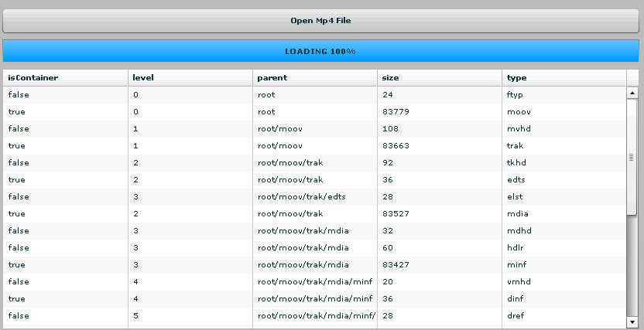This screenshot has width=644, height=330.
Task: Click the scrollbar down arrow
Action: [x=632, y=322]
